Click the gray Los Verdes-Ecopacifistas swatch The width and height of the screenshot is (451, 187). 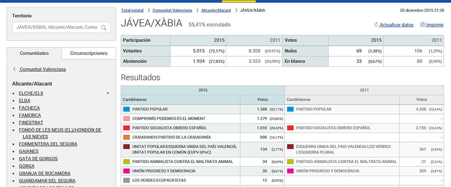(x=126, y=180)
